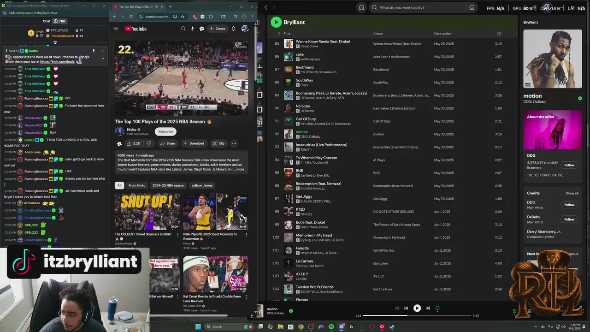Sort Spotify playlist by duration clock icon
590x332 pixels.
499,34
